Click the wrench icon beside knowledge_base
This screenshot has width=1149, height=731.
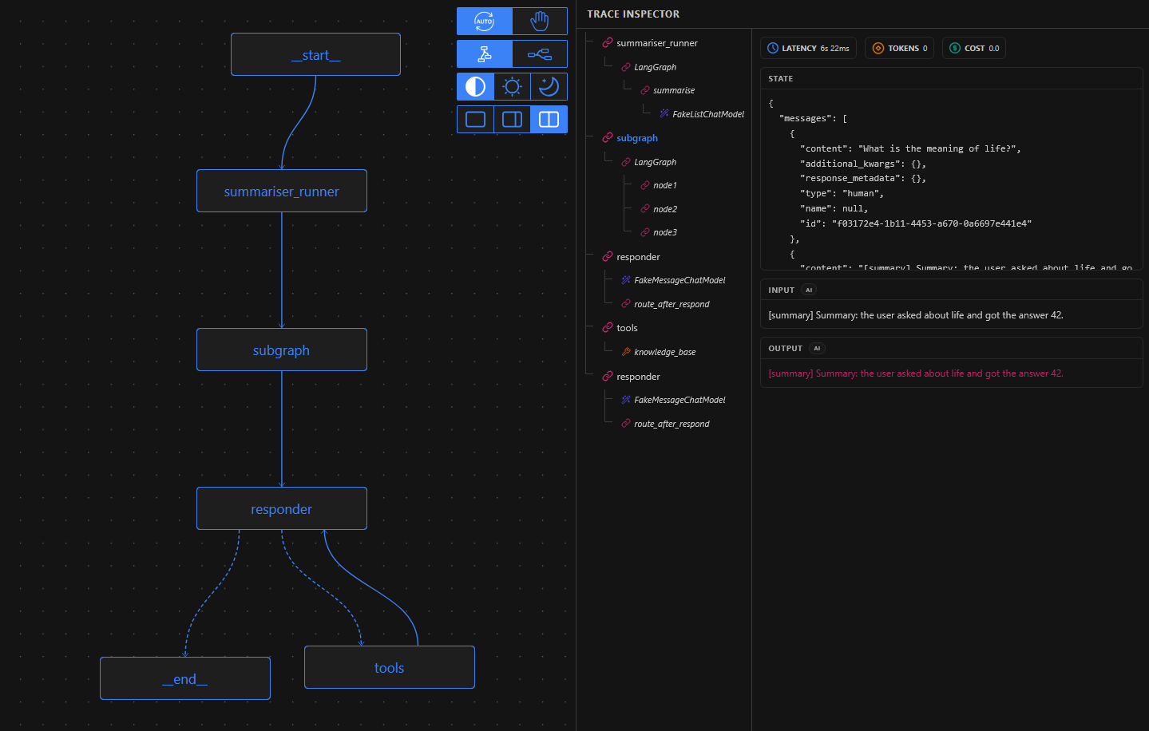click(x=627, y=352)
